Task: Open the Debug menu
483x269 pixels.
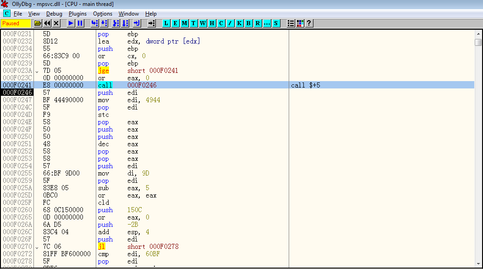Action: tap(54, 14)
